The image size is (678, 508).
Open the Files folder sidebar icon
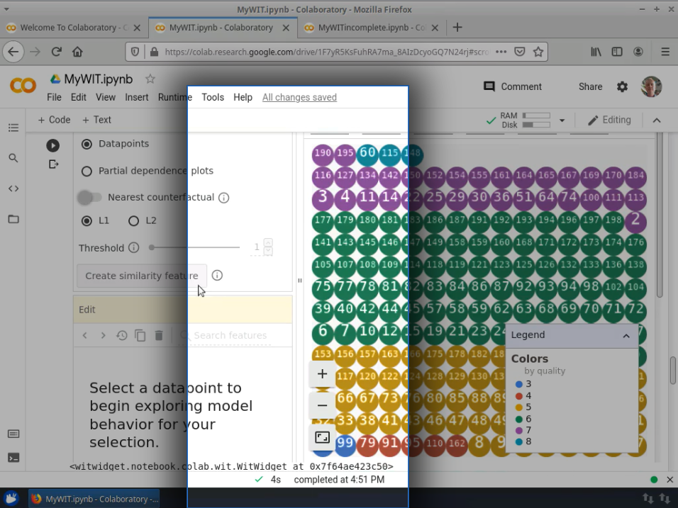(x=13, y=219)
